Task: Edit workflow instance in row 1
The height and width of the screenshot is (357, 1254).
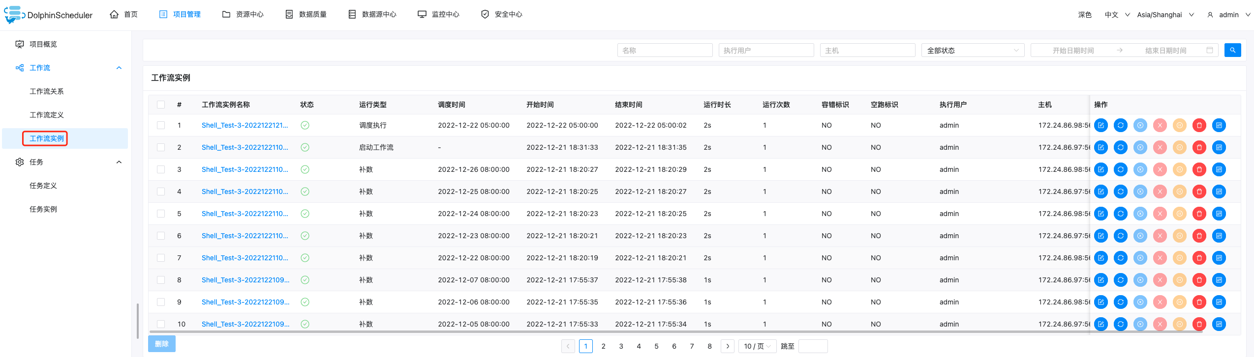Action: [x=1101, y=125]
